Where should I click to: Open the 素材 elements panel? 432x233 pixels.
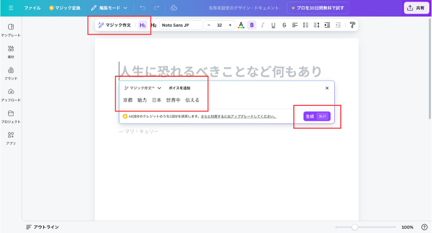click(x=11, y=52)
